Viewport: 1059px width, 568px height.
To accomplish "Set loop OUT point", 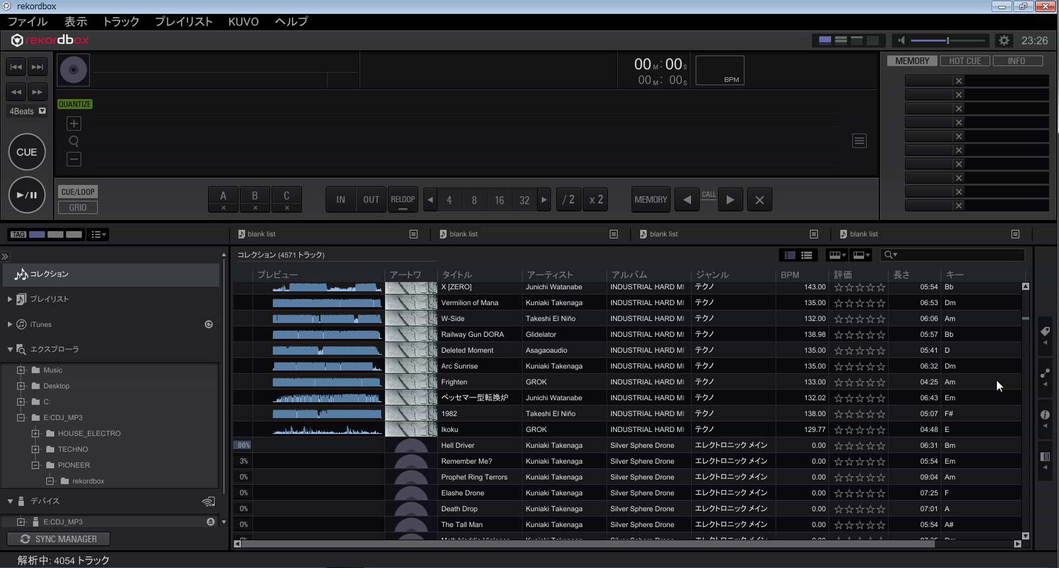I will coord(371,199).
